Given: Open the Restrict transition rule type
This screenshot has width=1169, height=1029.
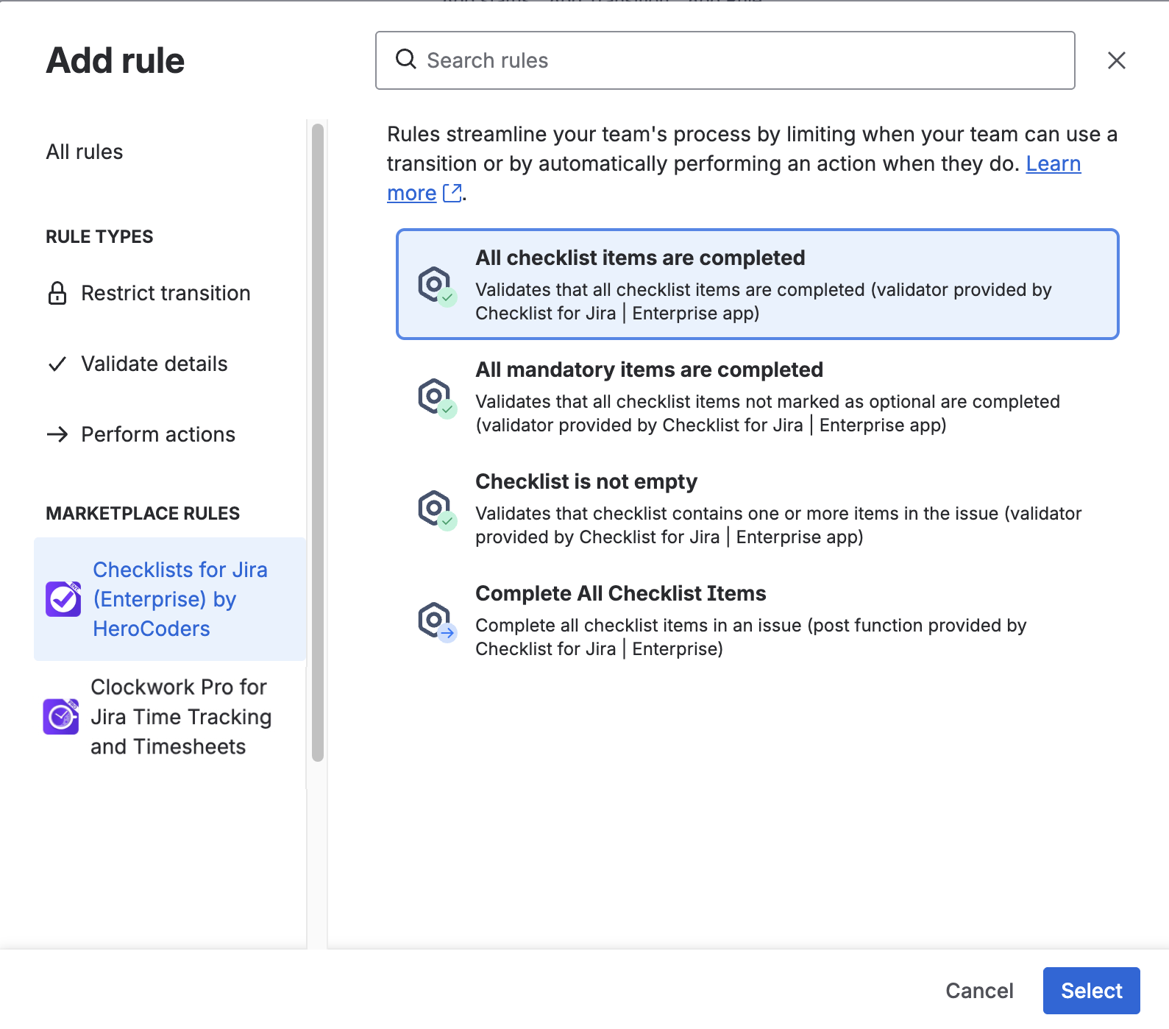Looking at the screenshot, I should click(166, 293).
